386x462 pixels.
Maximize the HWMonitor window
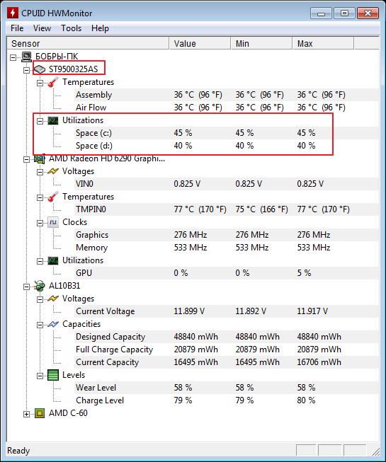click(x=344, y=13)
